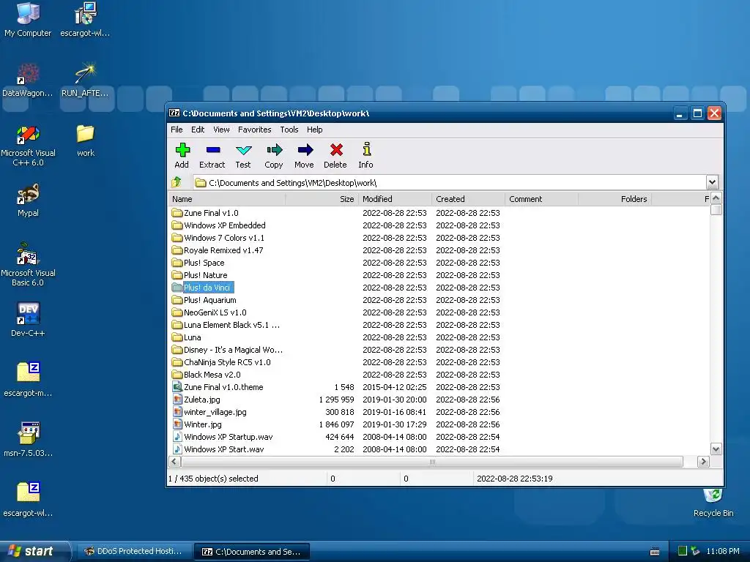Click the Windows XP Startup.wav file icon
The width and height of the screenshot is (750, 562).
pos(177,437)
